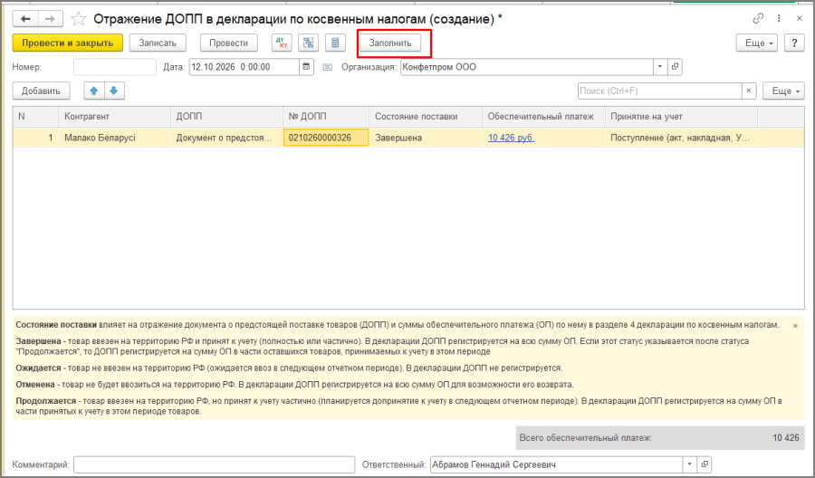Viewport: 815px width, 478px height.
Task: Click the Ответственный field Абрамов Геннадий Сергеевич
Action: (557, 464)
